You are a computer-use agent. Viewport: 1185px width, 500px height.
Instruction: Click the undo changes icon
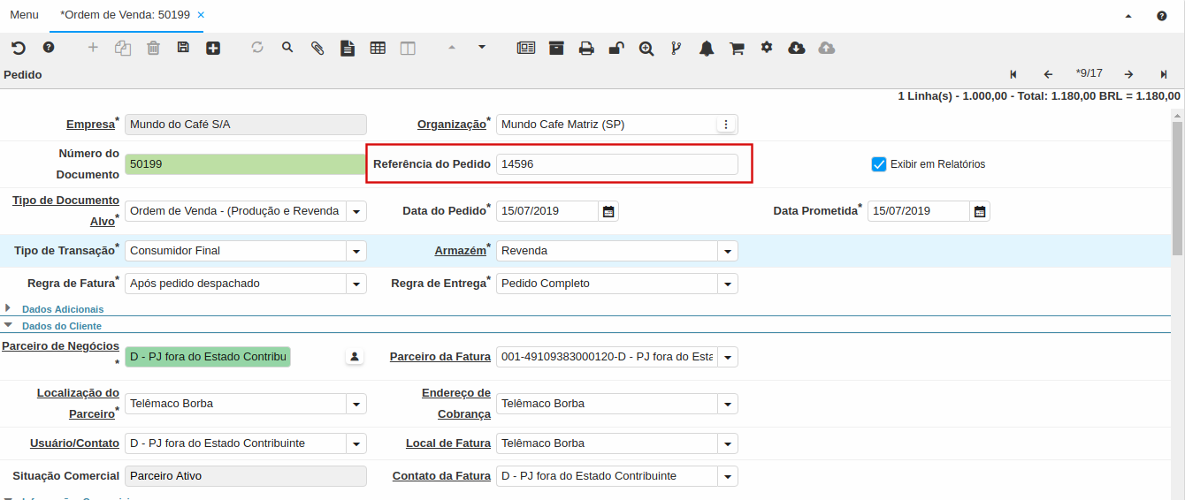pos(19,48)
